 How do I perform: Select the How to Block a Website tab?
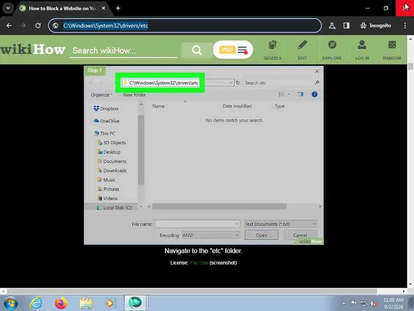coord(62,8)
